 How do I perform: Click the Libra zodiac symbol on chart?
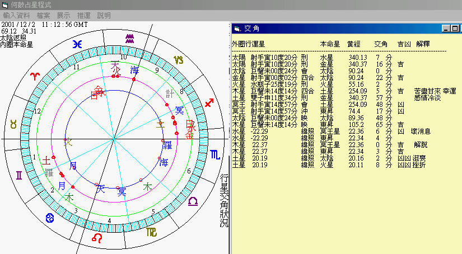[x=193, y=201]
